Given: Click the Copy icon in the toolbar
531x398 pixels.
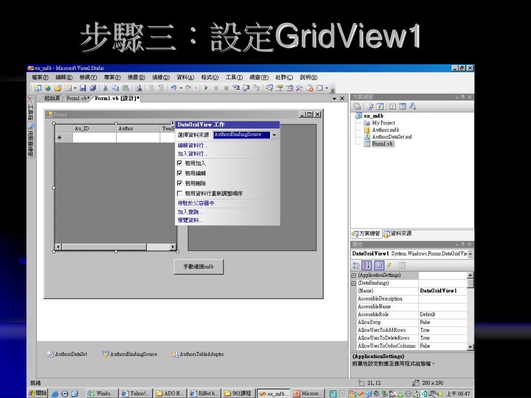Looking at the screenshot, I should (x=115, y=88).
